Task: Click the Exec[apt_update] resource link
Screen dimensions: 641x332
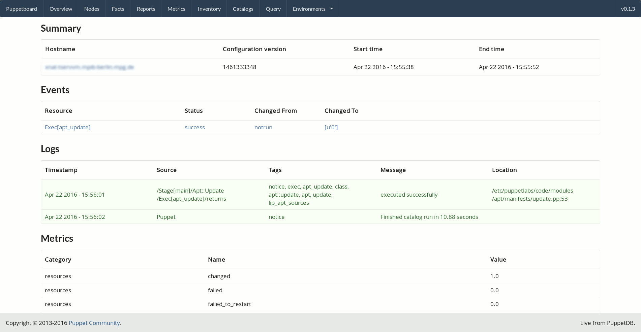Action: [x=67, y=127]
